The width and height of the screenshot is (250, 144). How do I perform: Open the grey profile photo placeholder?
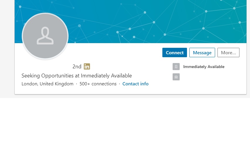pyautogui.click(x=45, y=36)
